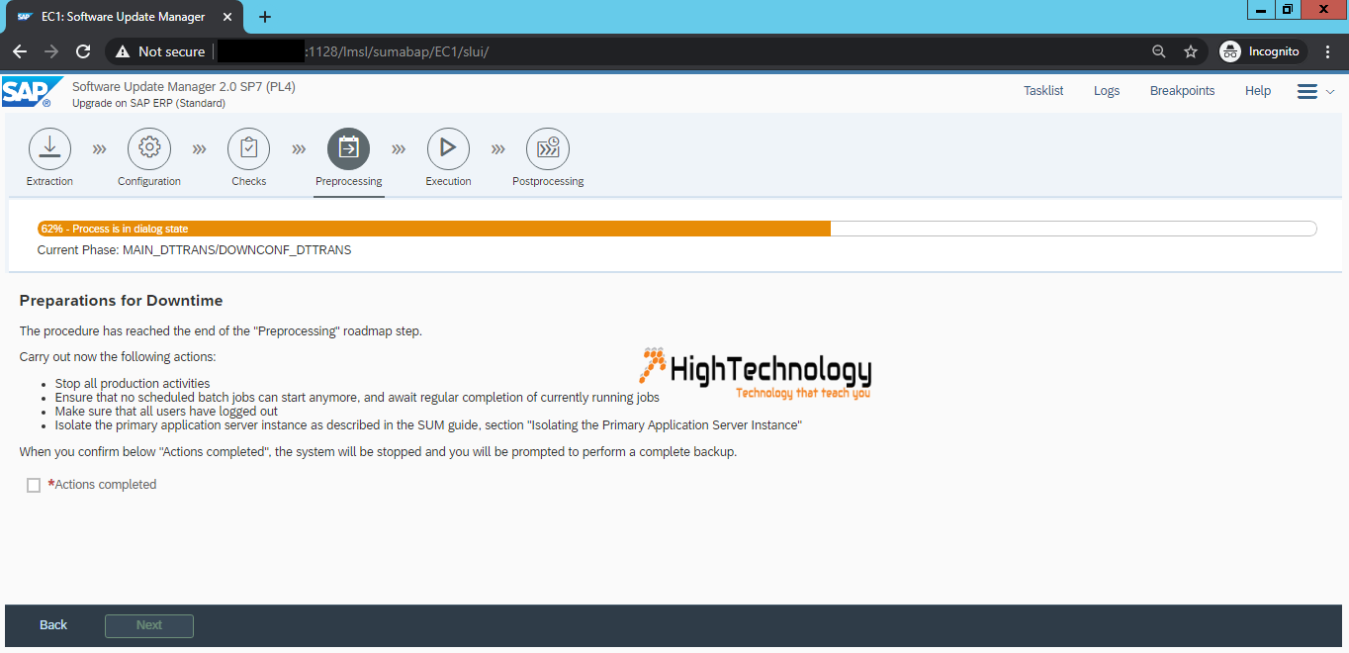The height and width of the screenshot is (653, 1349).
Task: Click the Checks step label
Action: pos(249,181)
